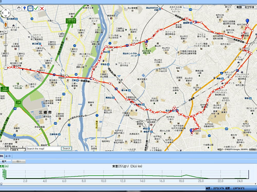Screen dimensions: 257x192
Task: Switch map view to 航空写真
Action: click(x=250, y=7)
